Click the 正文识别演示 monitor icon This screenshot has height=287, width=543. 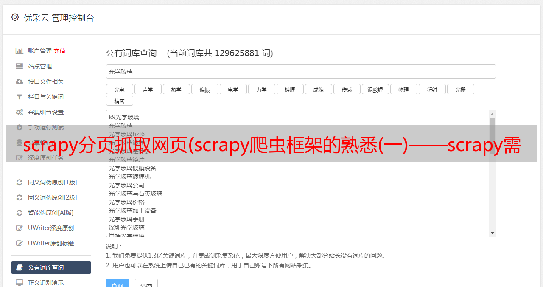20,283
